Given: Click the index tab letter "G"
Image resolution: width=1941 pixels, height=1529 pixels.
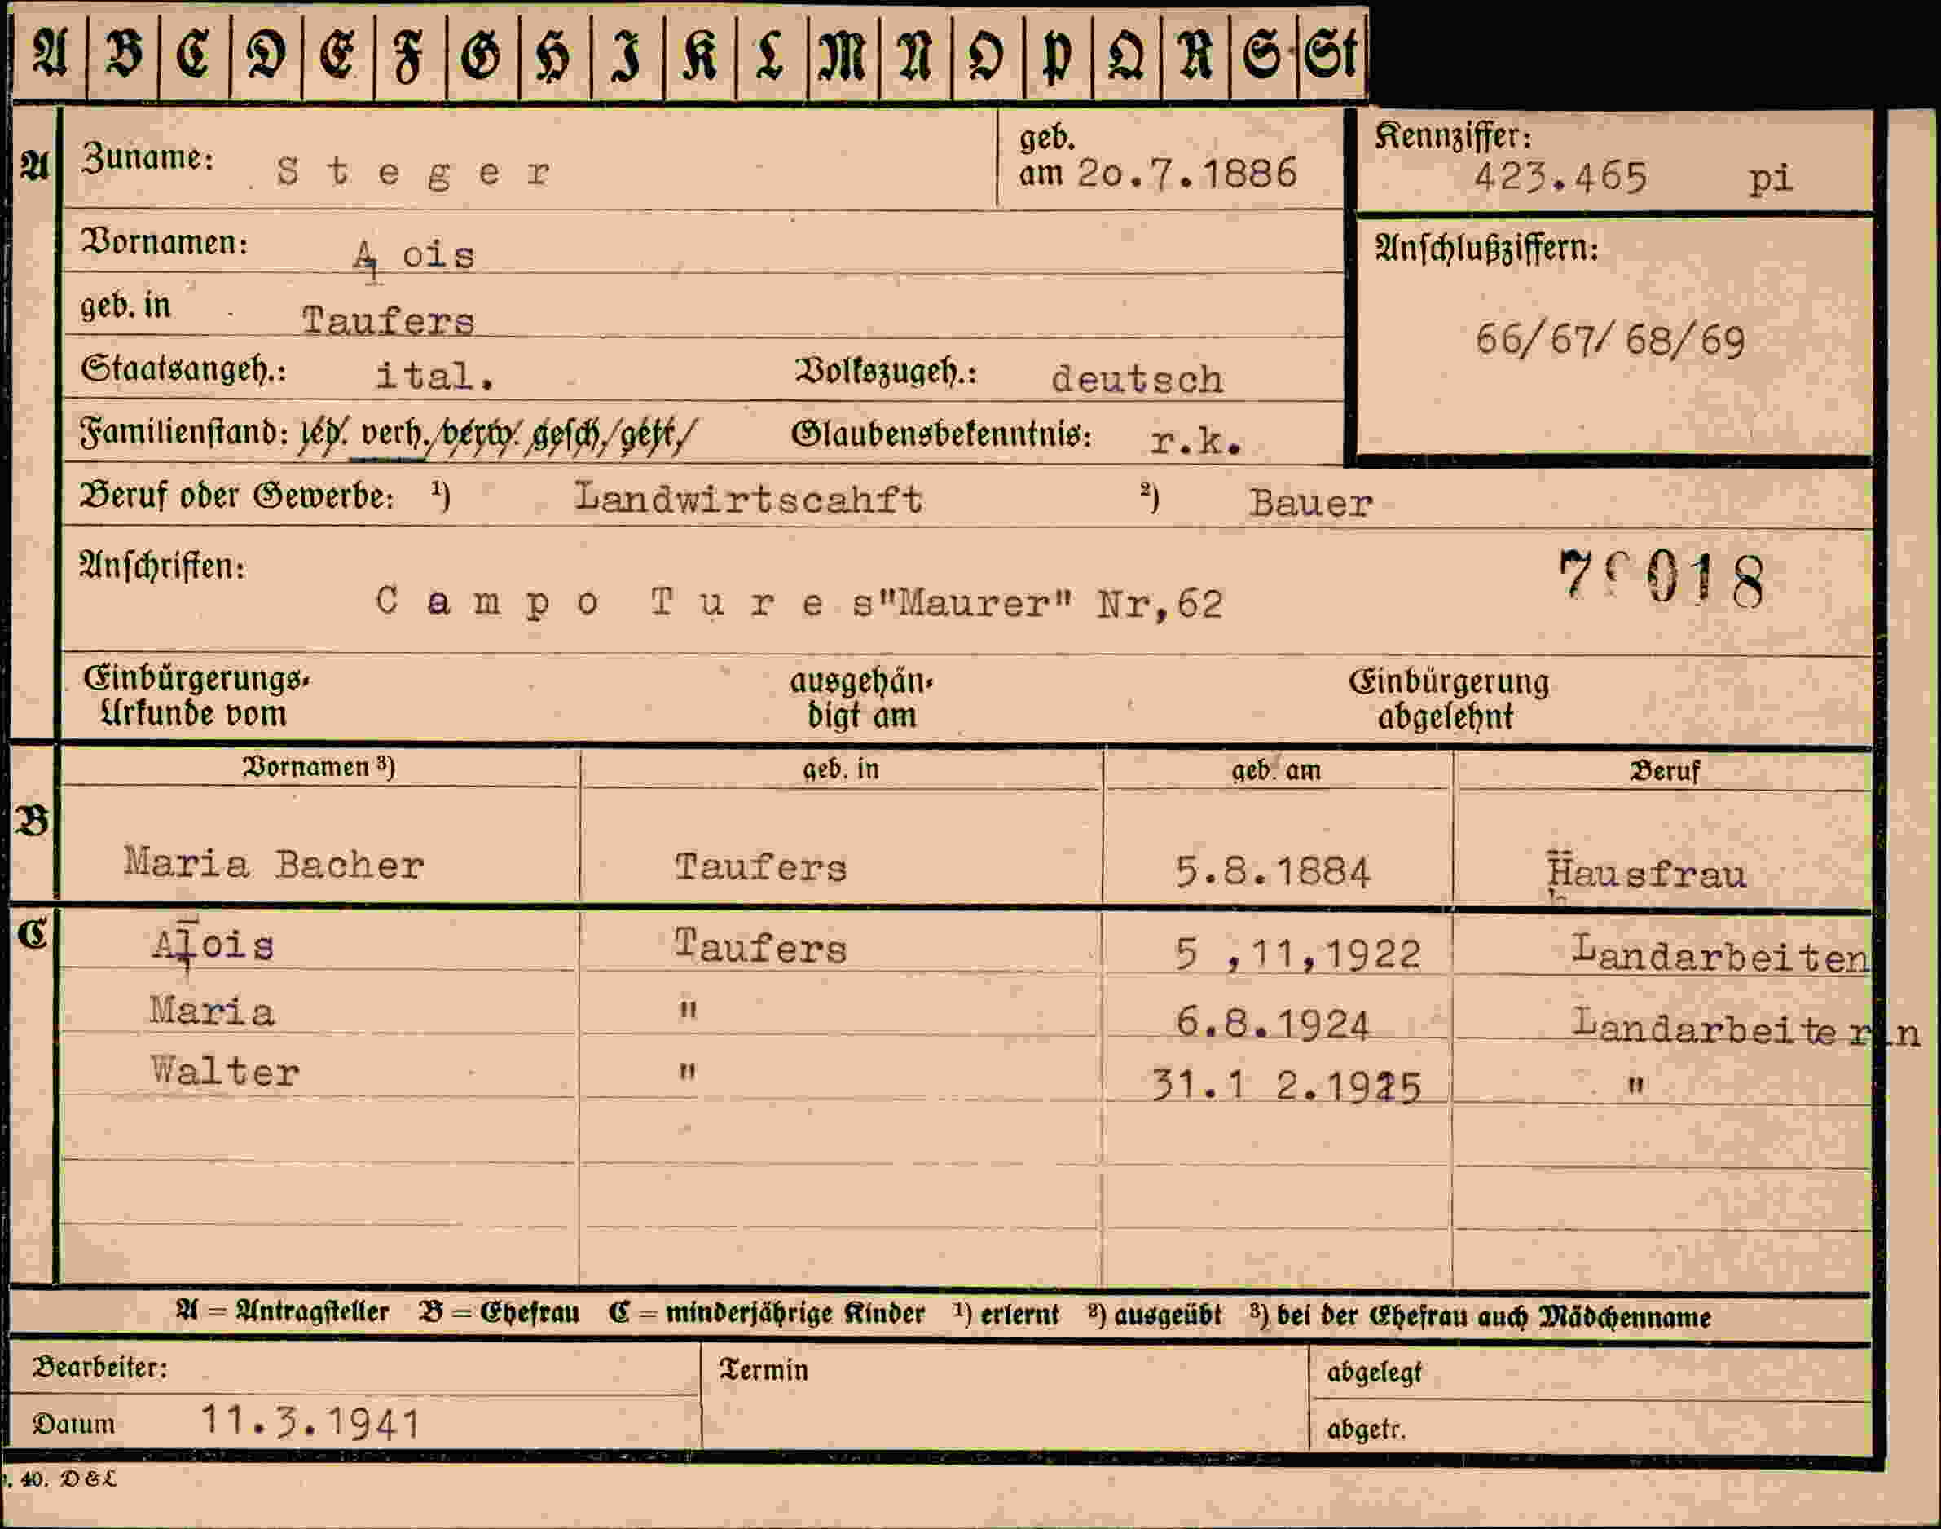Looking at the screenshot, I should tap(481, 55).
